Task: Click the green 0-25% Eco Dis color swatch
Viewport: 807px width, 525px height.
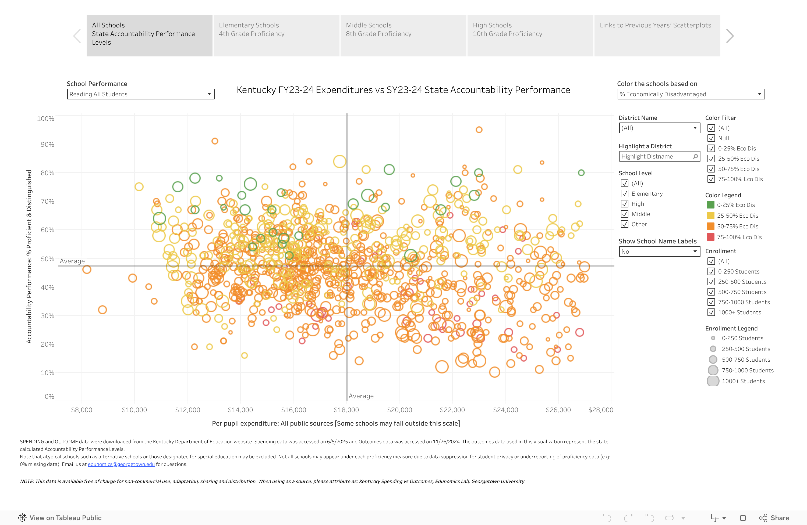Action: click(711, 204)
